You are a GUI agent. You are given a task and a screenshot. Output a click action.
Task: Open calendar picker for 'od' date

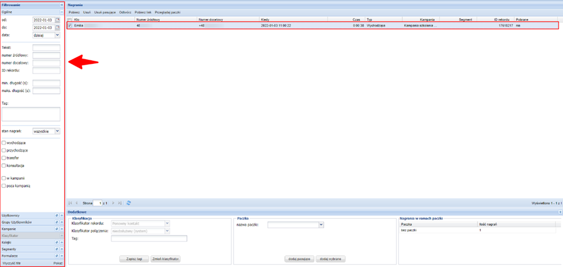click(x=57, y=20)
